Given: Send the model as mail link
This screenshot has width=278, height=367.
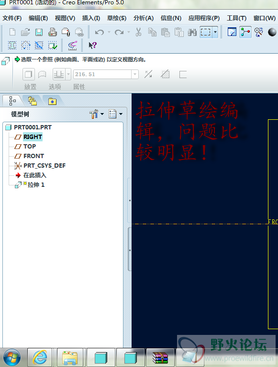Looking at the screenshot, I should [x=79, y=32].
